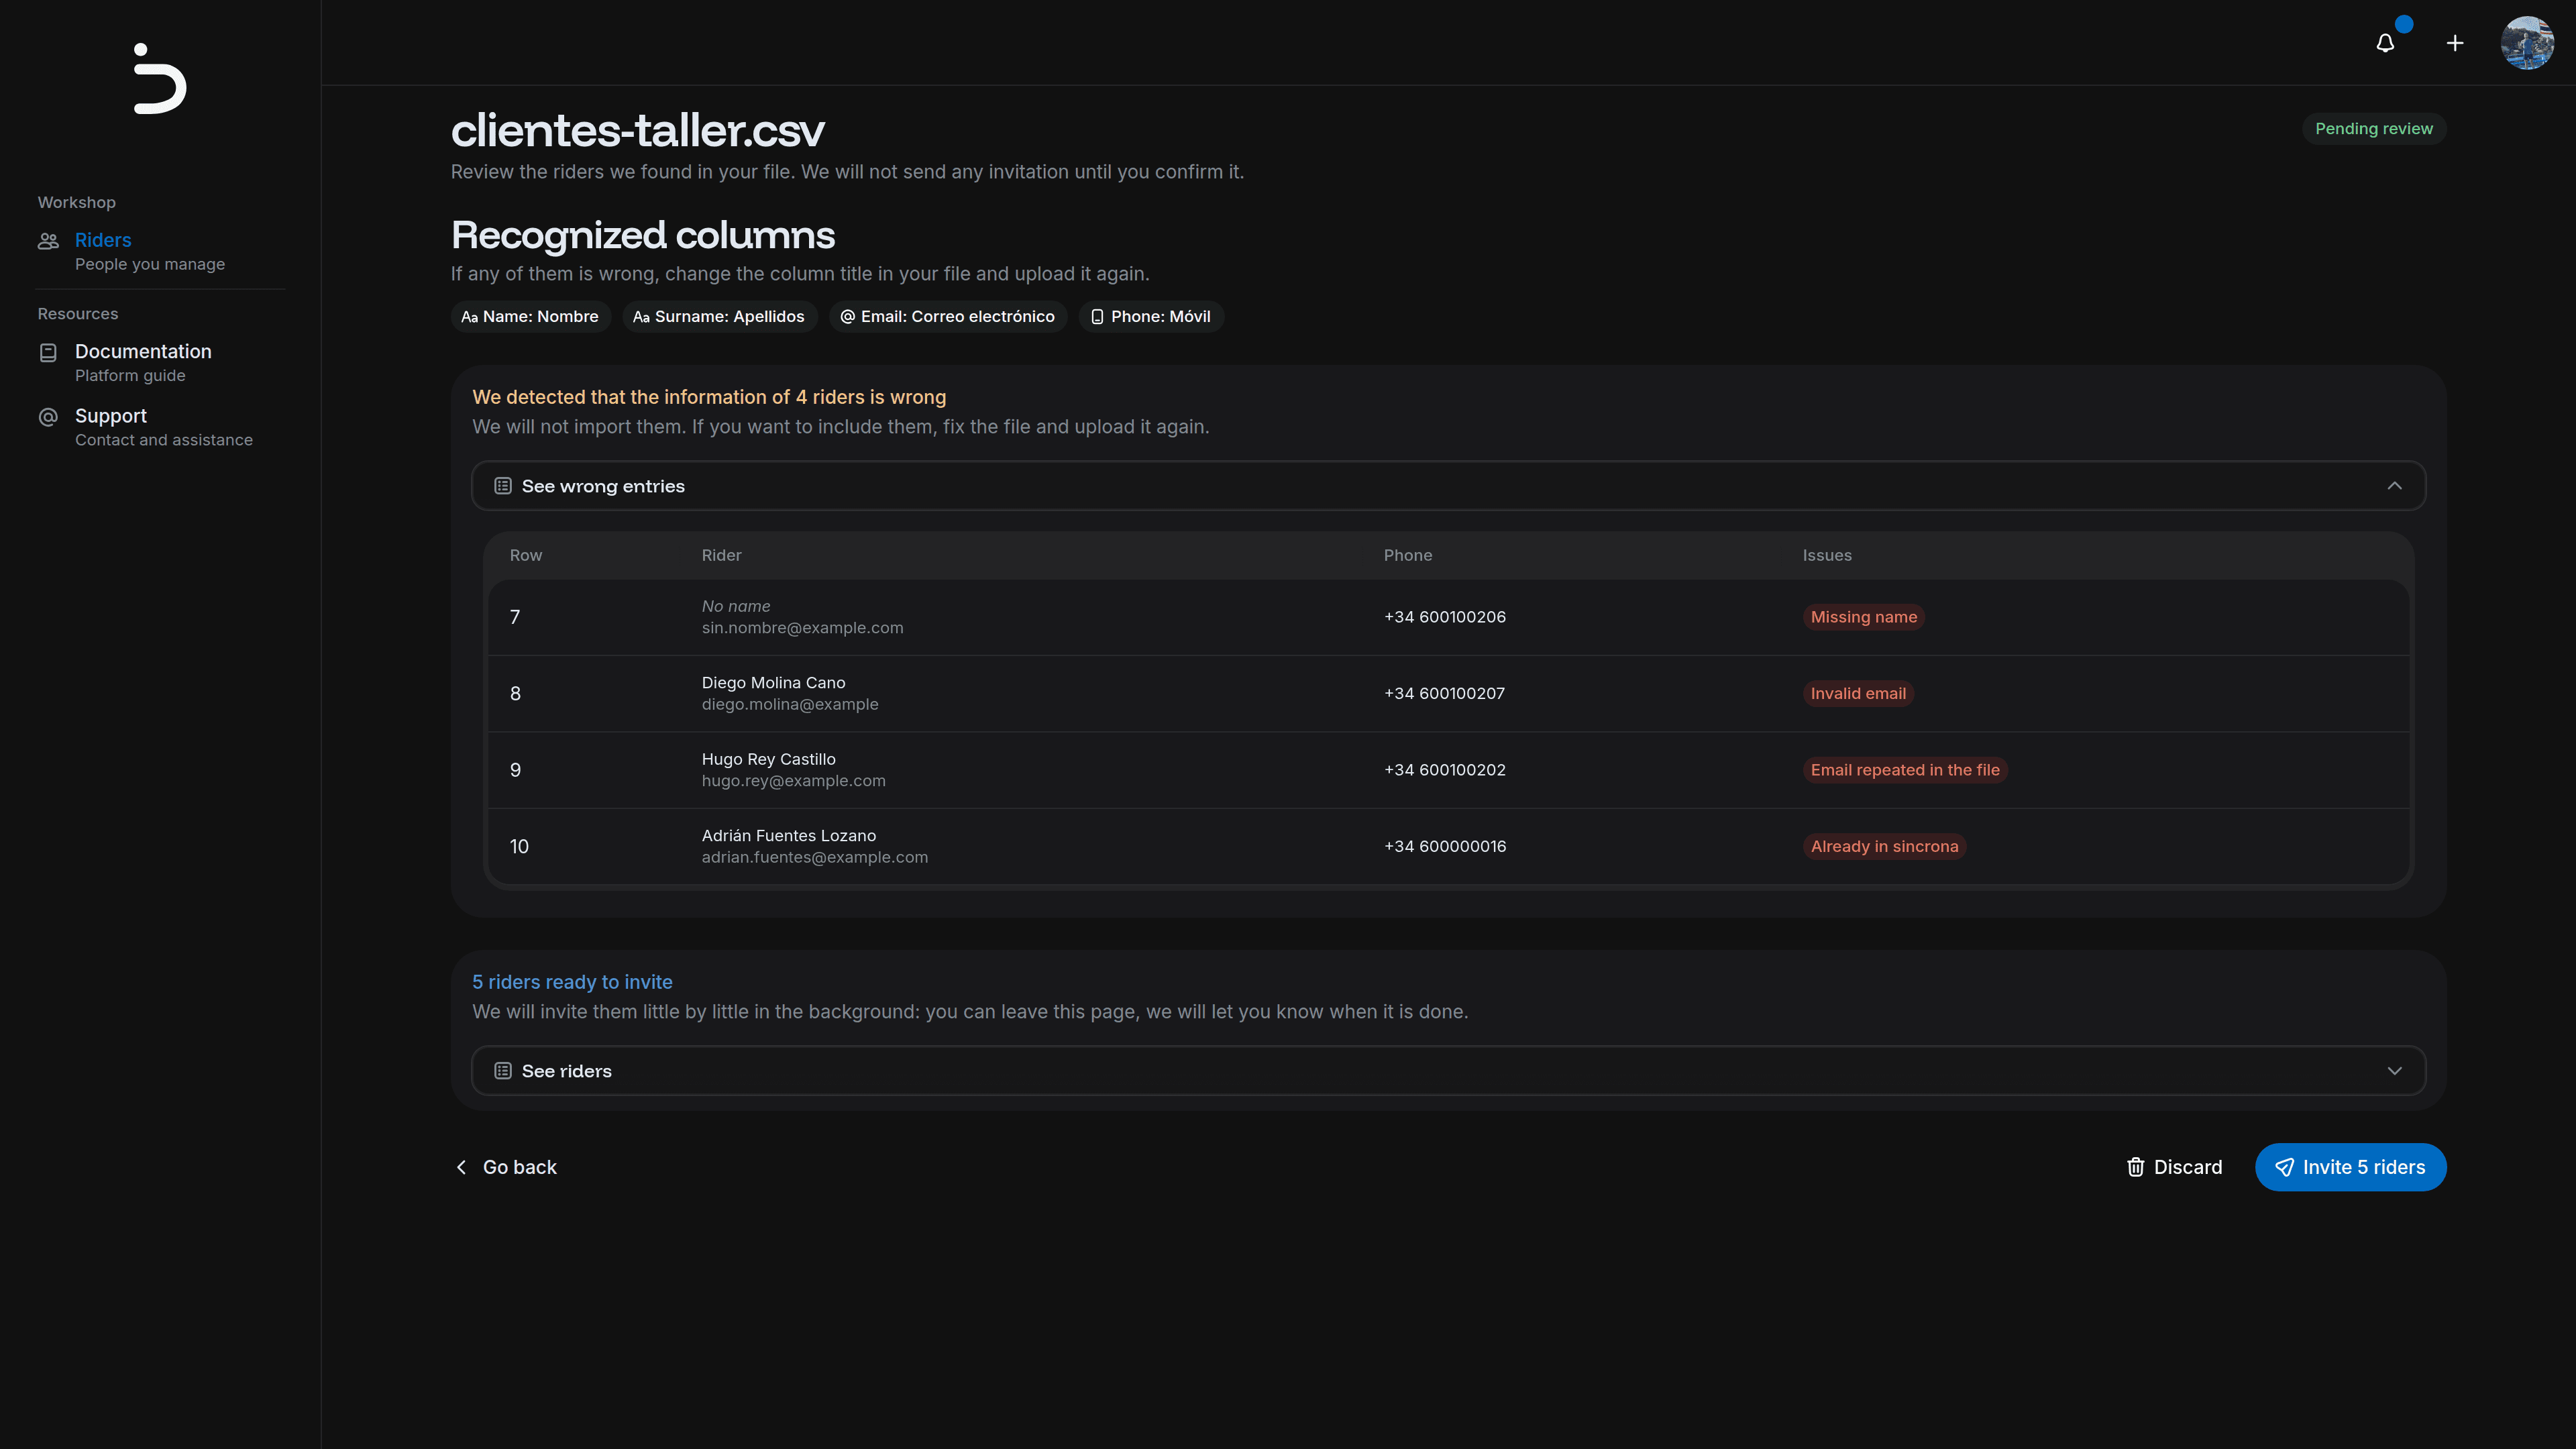
Task: Open the notifications bell
Action: pos(2385,43)
